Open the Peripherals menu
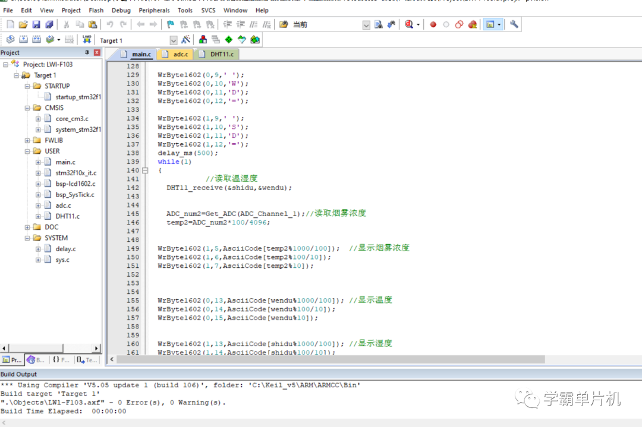This screenshot has width=642, height=427. 154,10
